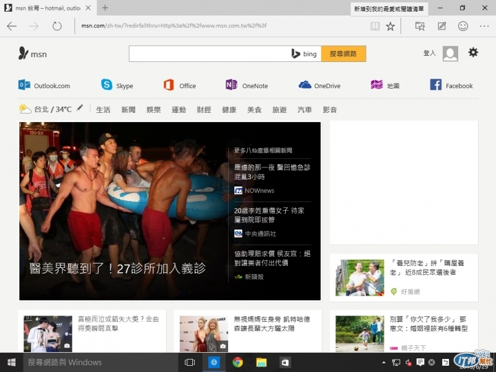Image resolution: width=496 pixels, height=372 pixels.
Task: Open 地圖 maps shortcut
Action: point(384,85)
